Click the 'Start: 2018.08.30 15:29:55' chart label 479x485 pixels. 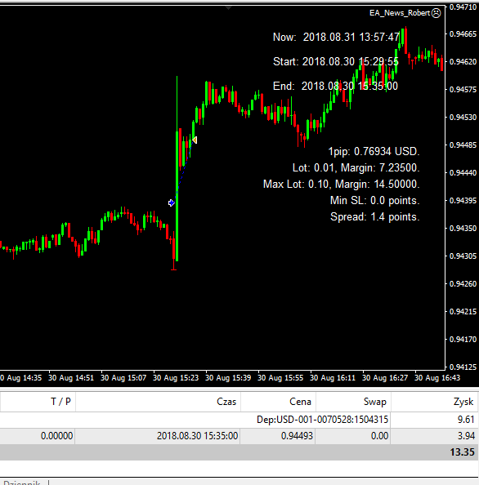click(x=336, y=61)
